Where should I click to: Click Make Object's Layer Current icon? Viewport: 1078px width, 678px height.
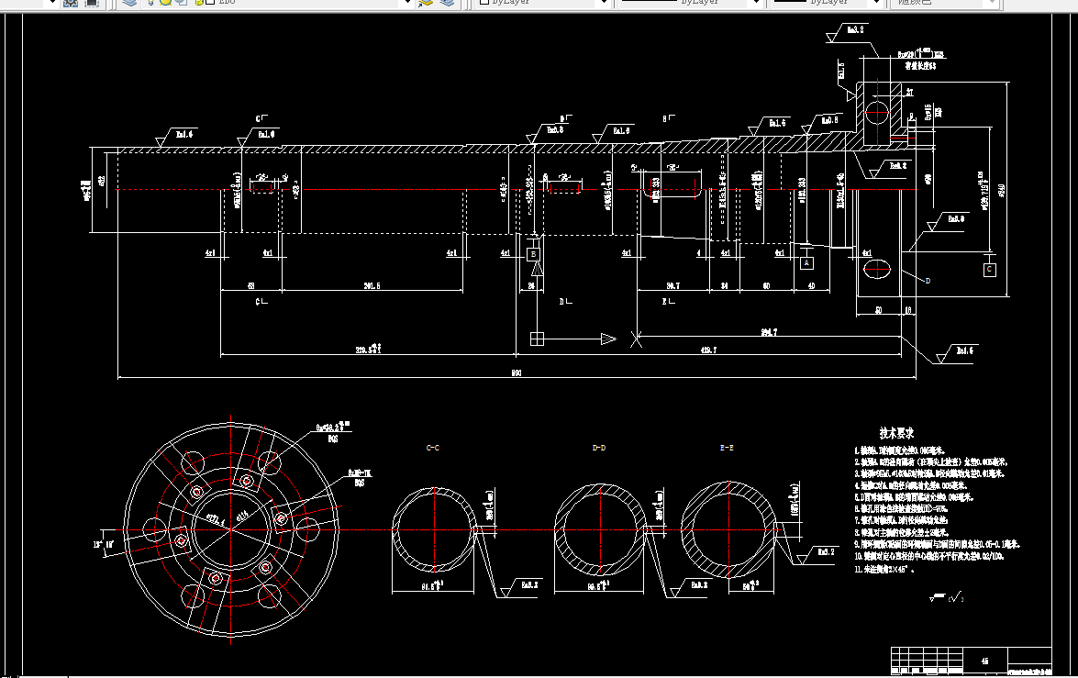(x=426, y=3)
